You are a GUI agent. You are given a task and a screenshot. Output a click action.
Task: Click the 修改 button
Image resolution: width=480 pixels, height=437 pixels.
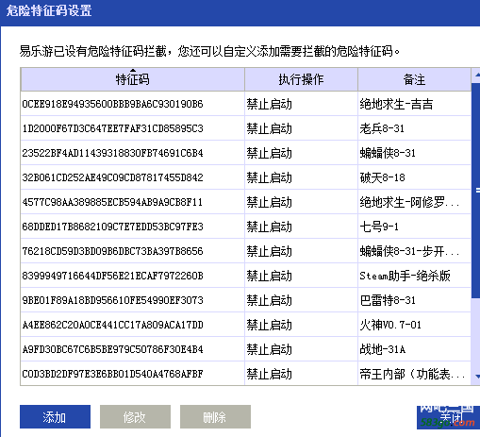(x=135, y=417)
